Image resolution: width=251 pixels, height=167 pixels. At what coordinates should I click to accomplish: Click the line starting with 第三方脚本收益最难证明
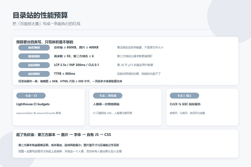(x=69, y=145)
